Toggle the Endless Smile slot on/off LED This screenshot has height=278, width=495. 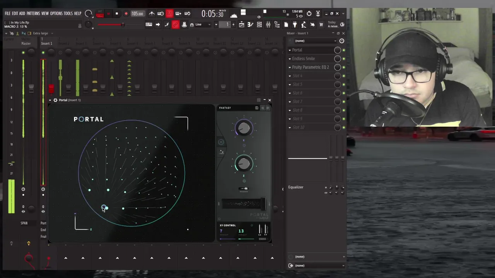point(343,59)
